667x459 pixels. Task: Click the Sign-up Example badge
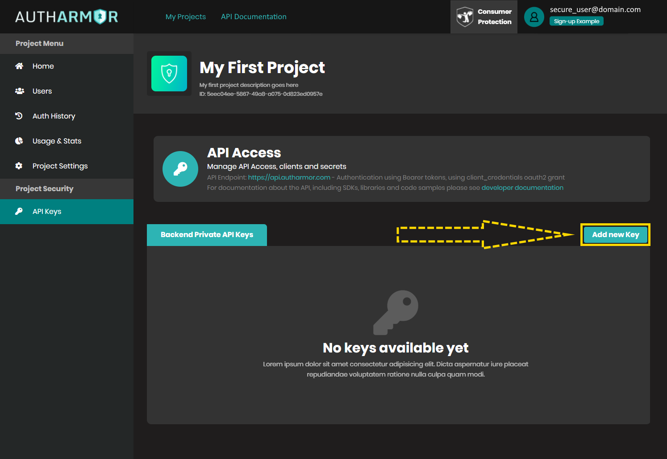tap(576, 21)
